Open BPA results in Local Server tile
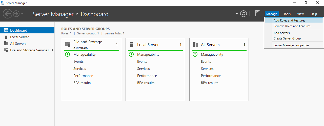The image size is (324, 126). [146, 83]
